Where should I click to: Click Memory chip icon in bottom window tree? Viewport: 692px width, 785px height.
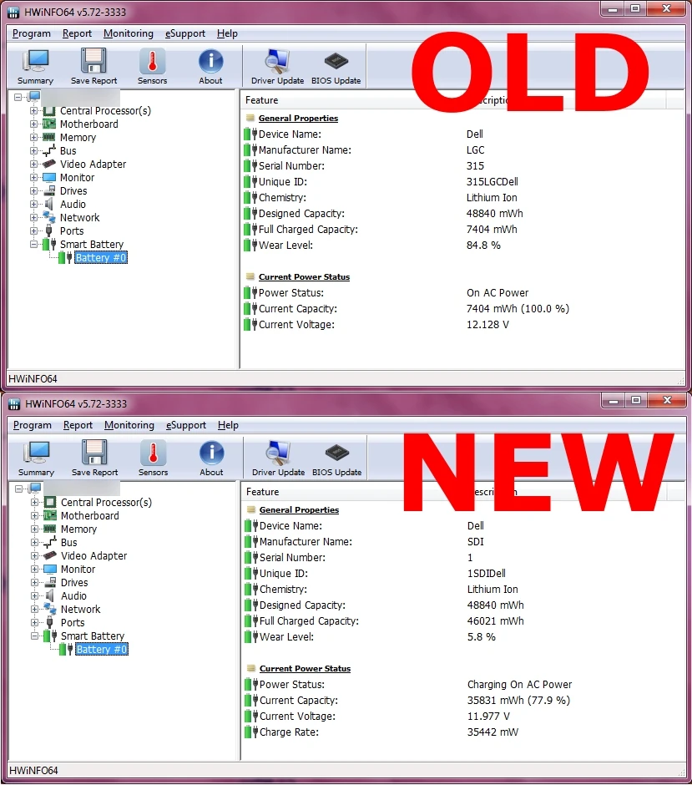click(x=49, y=529)
